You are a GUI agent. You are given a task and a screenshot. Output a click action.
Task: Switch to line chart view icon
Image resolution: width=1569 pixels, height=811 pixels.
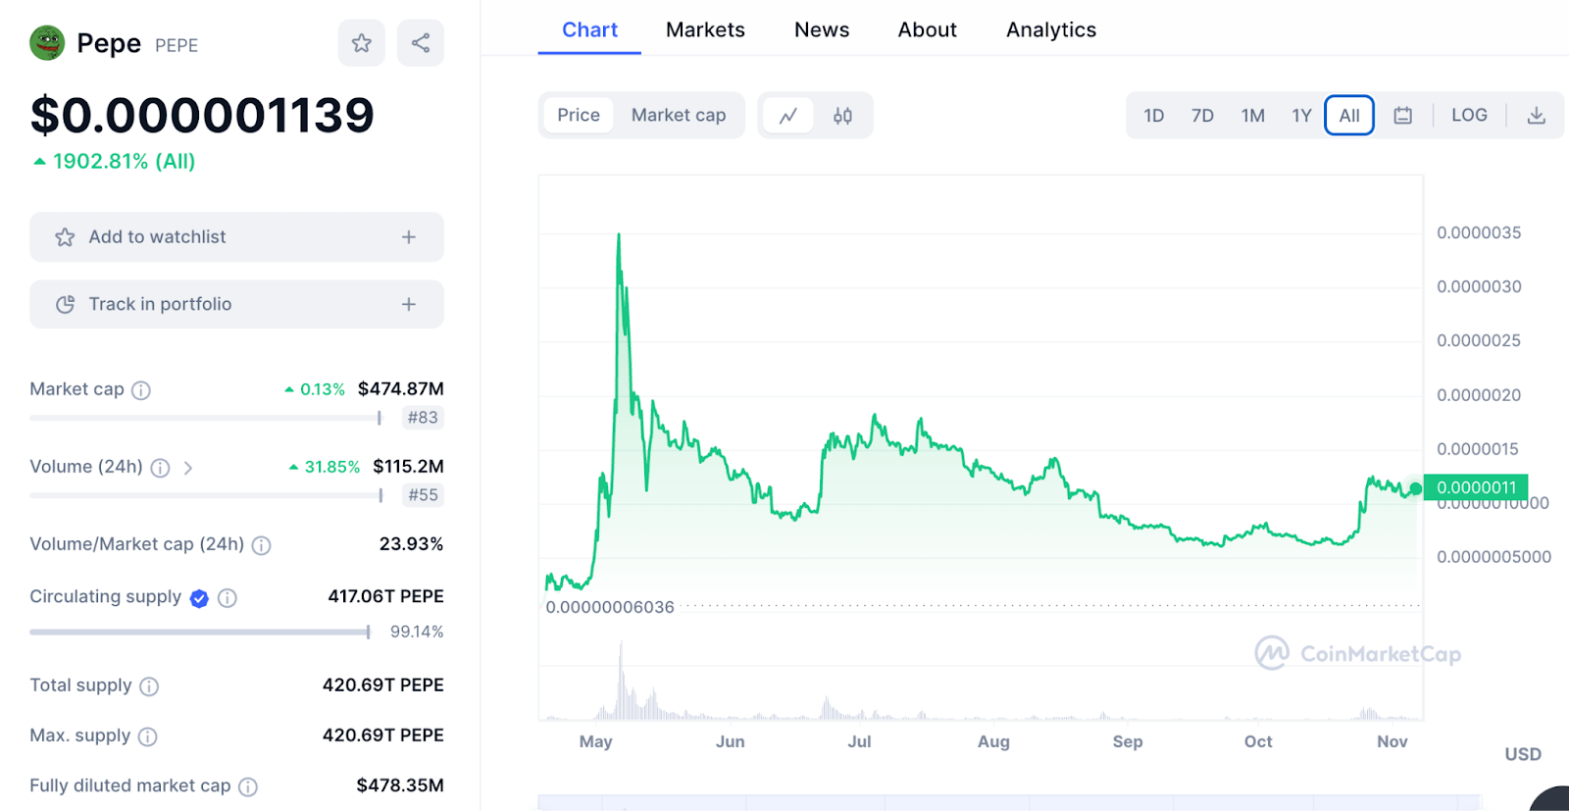coord(787,116)
